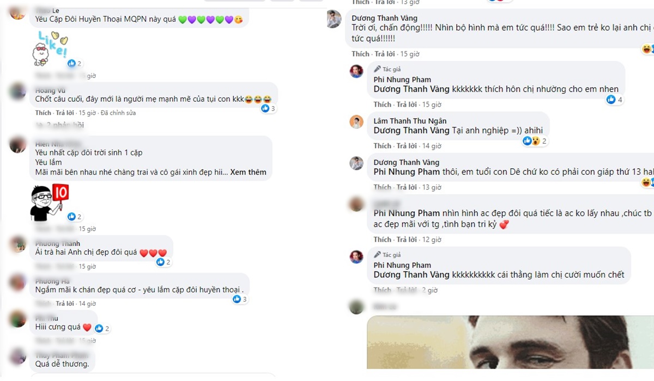Click reaction count on 'Hiii cưng quá' comment

(x=102, y=329)
